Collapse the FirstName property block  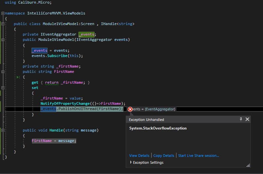point(3,72)
